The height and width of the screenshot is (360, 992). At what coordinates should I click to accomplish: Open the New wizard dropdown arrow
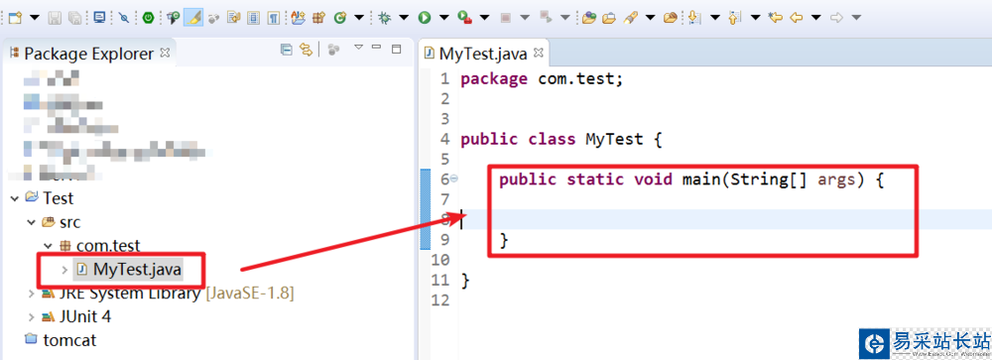(x=34, y=17)
